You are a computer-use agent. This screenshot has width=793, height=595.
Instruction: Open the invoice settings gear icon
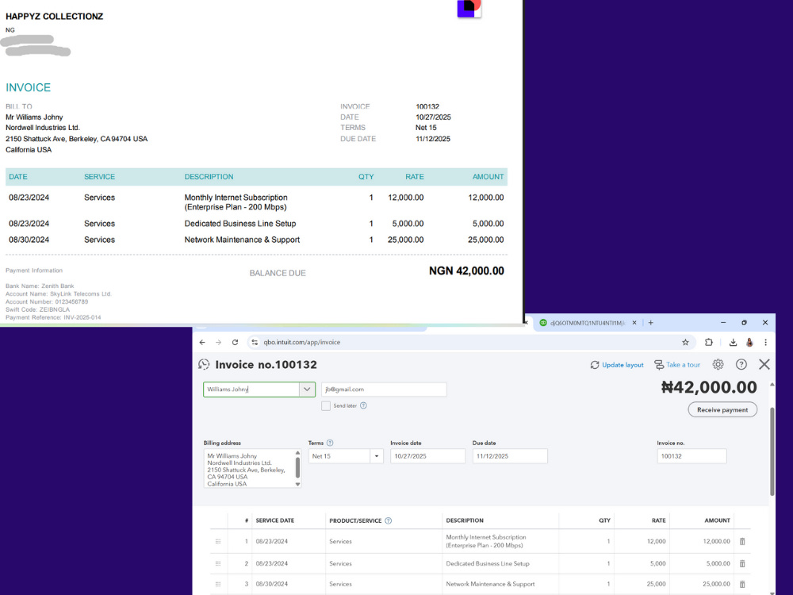point(718,364)
